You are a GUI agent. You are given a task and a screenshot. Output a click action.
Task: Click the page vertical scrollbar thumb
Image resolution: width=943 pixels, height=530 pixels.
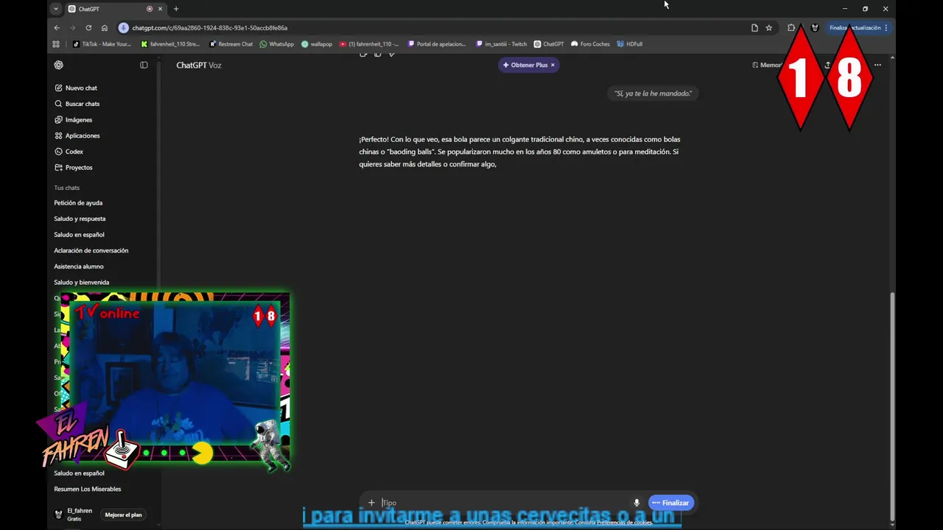tap(892, 405)
